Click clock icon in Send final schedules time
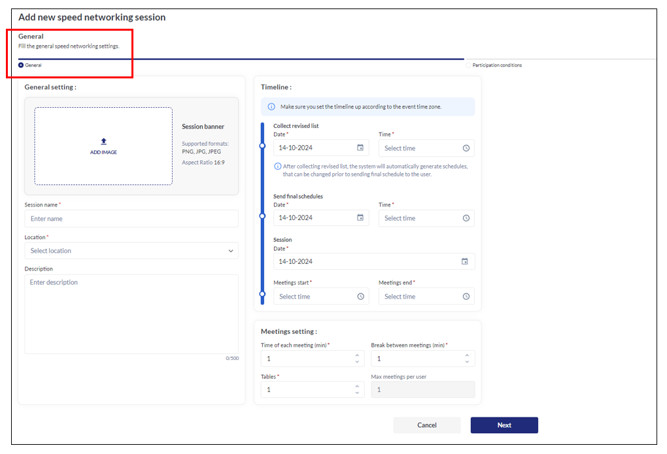 point(466,218)
